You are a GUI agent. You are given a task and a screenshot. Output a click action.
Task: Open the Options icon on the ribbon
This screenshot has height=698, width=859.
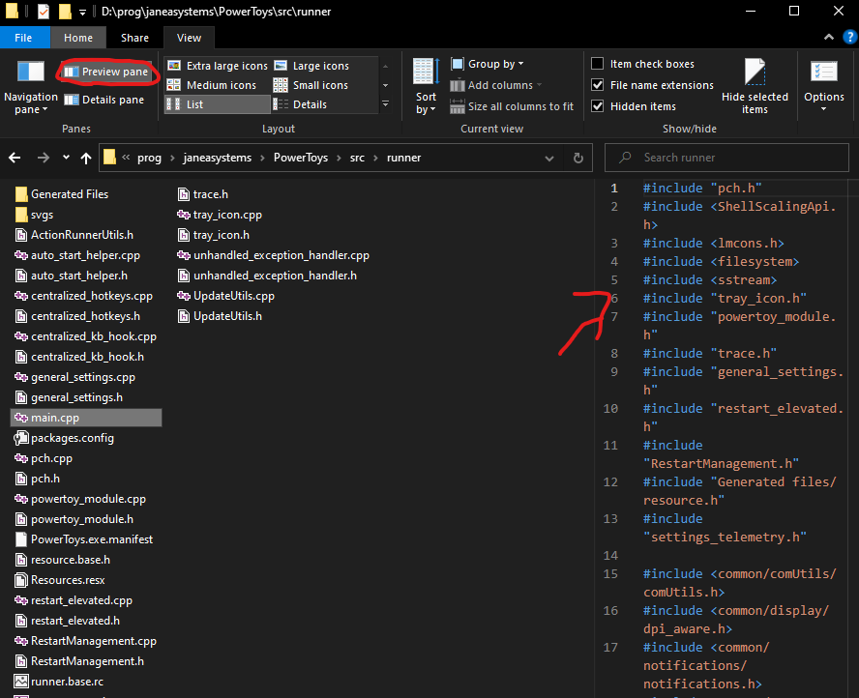(x=823, y=84)
